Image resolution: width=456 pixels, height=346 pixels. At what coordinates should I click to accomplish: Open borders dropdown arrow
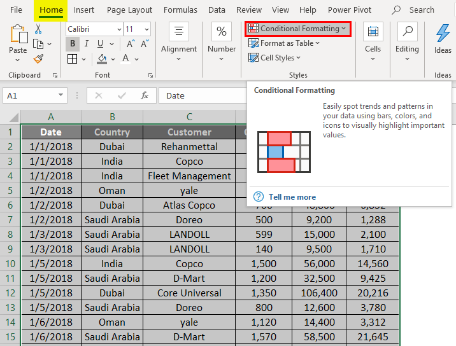(x=84, y=59)
